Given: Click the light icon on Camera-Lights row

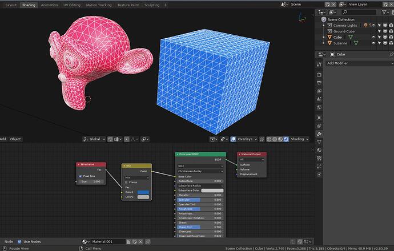Looking at the screenshot, I should point(365,25).
